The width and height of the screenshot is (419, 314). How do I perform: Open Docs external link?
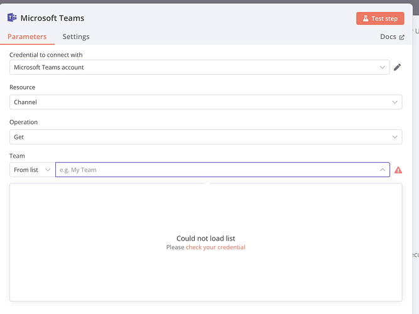coord(392,36)
